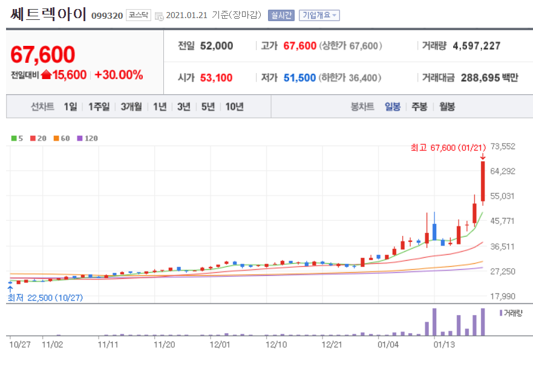Click the 거래량 value 4,597,227
533x367 pixels.
pyautogui.click(x=477, y=46)
